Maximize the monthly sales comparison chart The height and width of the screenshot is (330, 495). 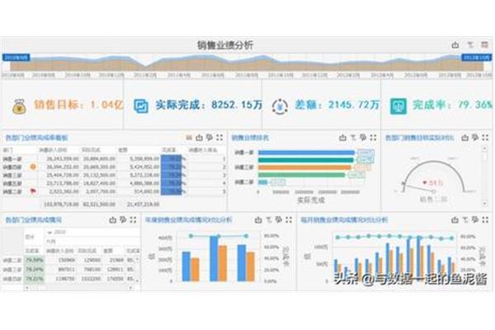pyautogui.click(x=486, y=219)
